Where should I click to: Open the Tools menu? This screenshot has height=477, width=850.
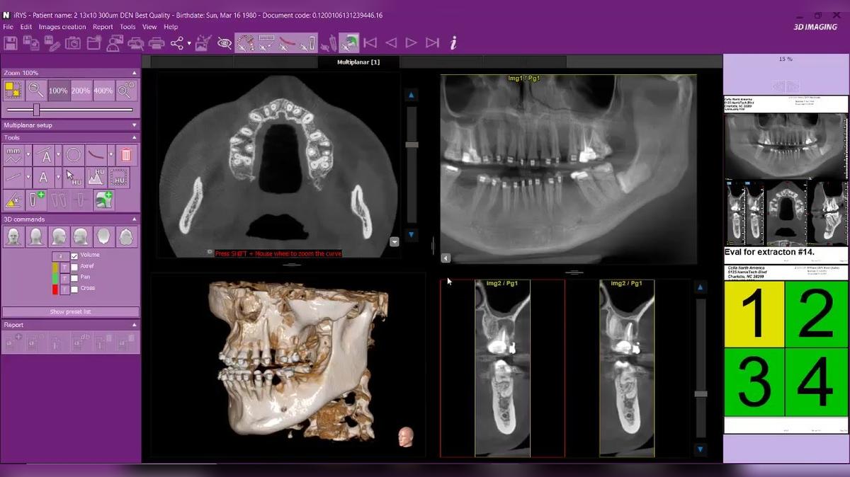tap(127, 27)
